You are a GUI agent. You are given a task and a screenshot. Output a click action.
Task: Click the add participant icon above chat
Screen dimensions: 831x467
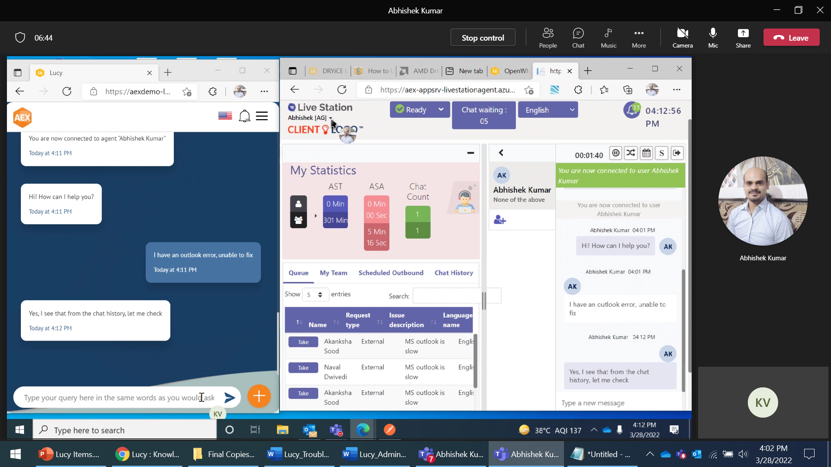(500, 219)
